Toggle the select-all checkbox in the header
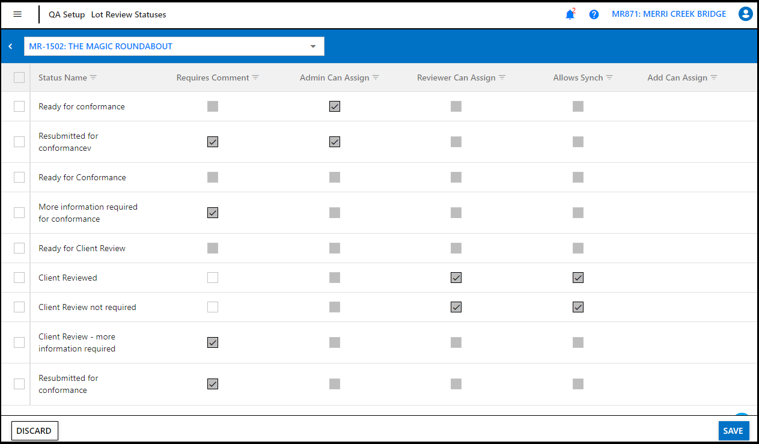This screenshot has width=759, height=444. coord(19,77)
